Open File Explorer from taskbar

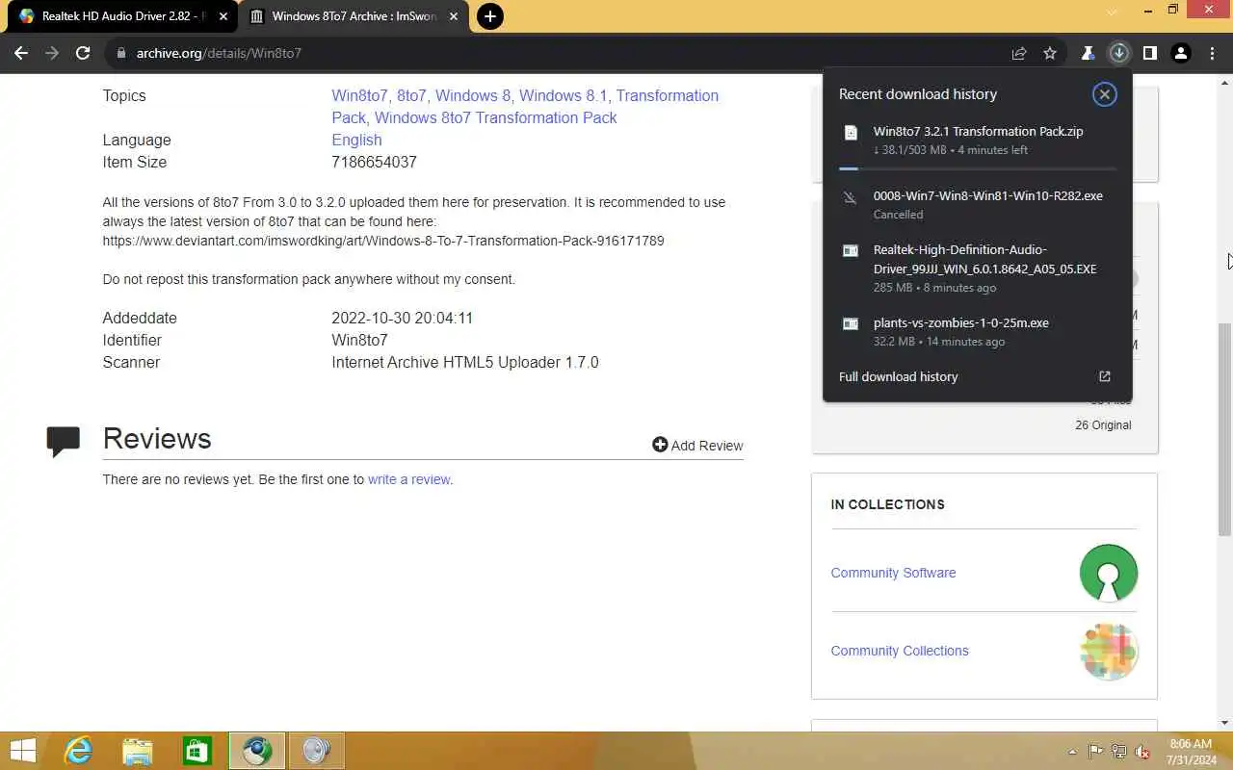tap(138, 751)
